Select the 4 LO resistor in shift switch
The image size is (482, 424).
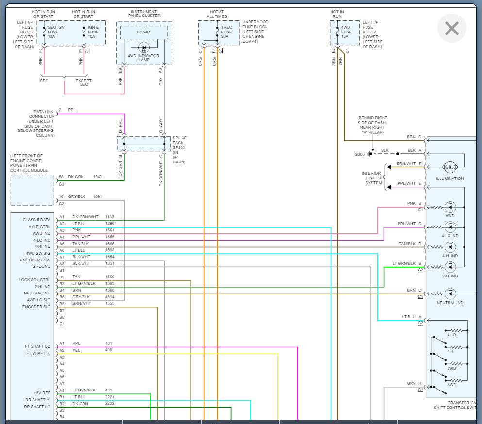click(452, 331)
